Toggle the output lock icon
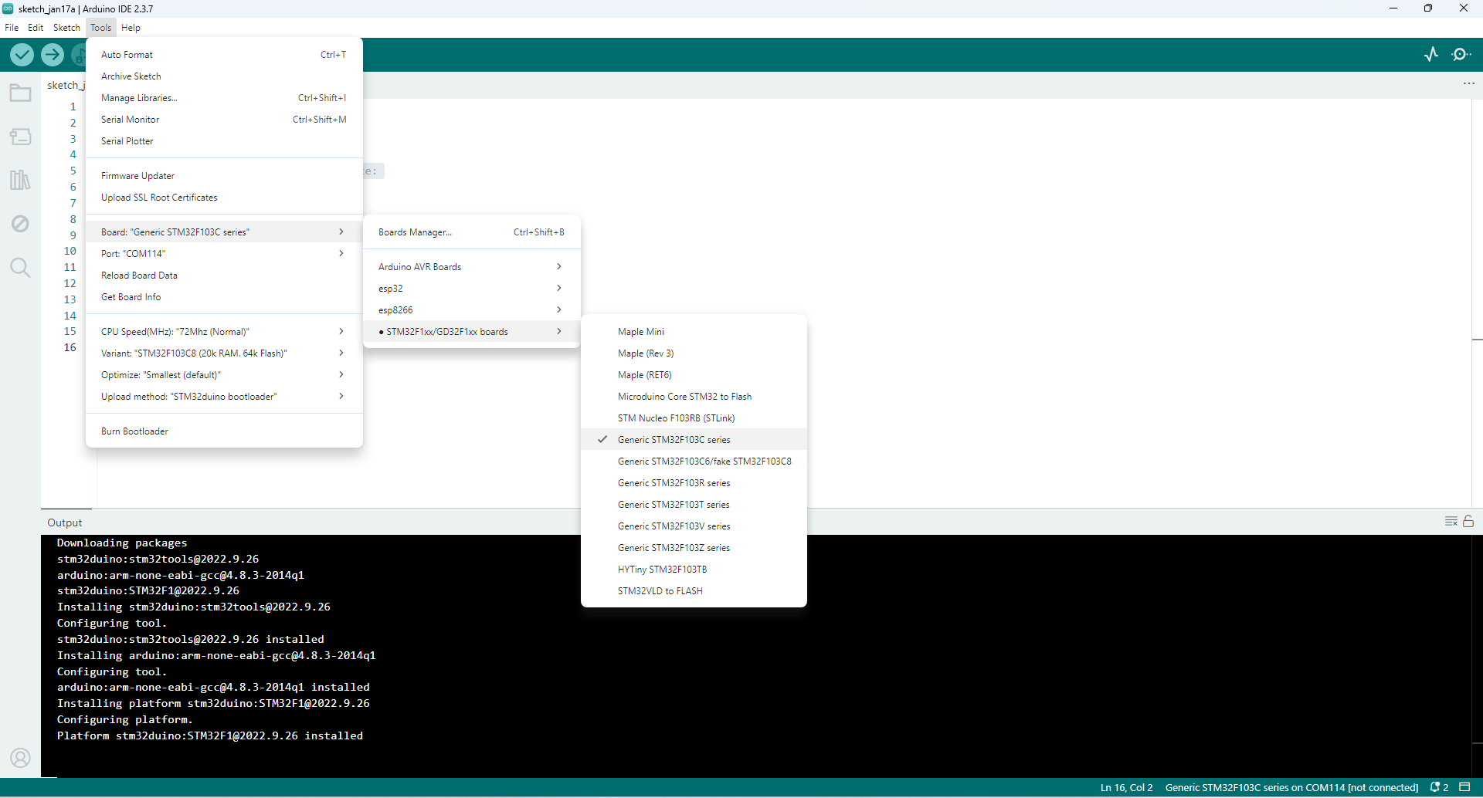The image size is (1483, 798). click(1468, 522)
